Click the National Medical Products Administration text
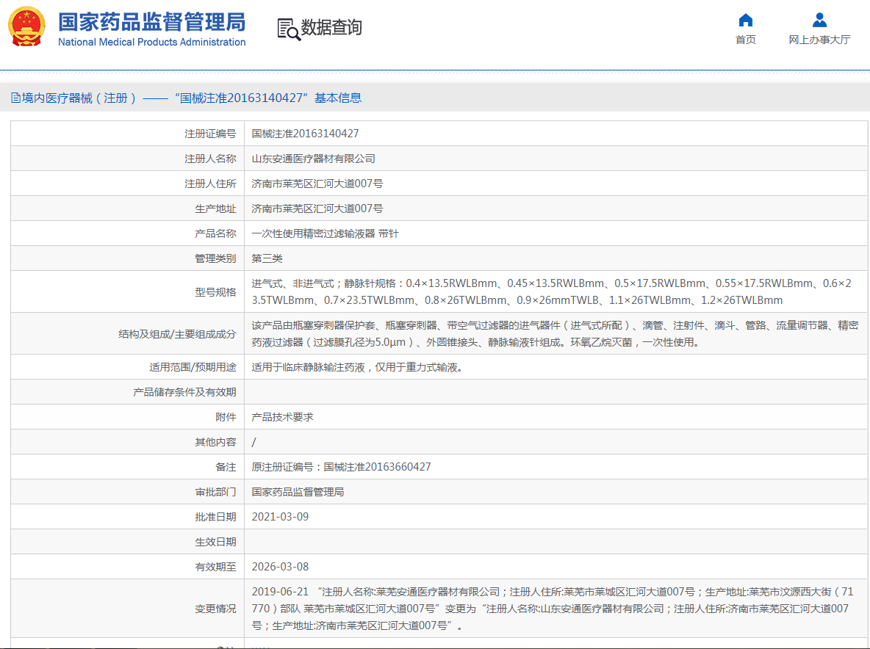The width and height of the screenshot is (870, 649). [151, 43]
